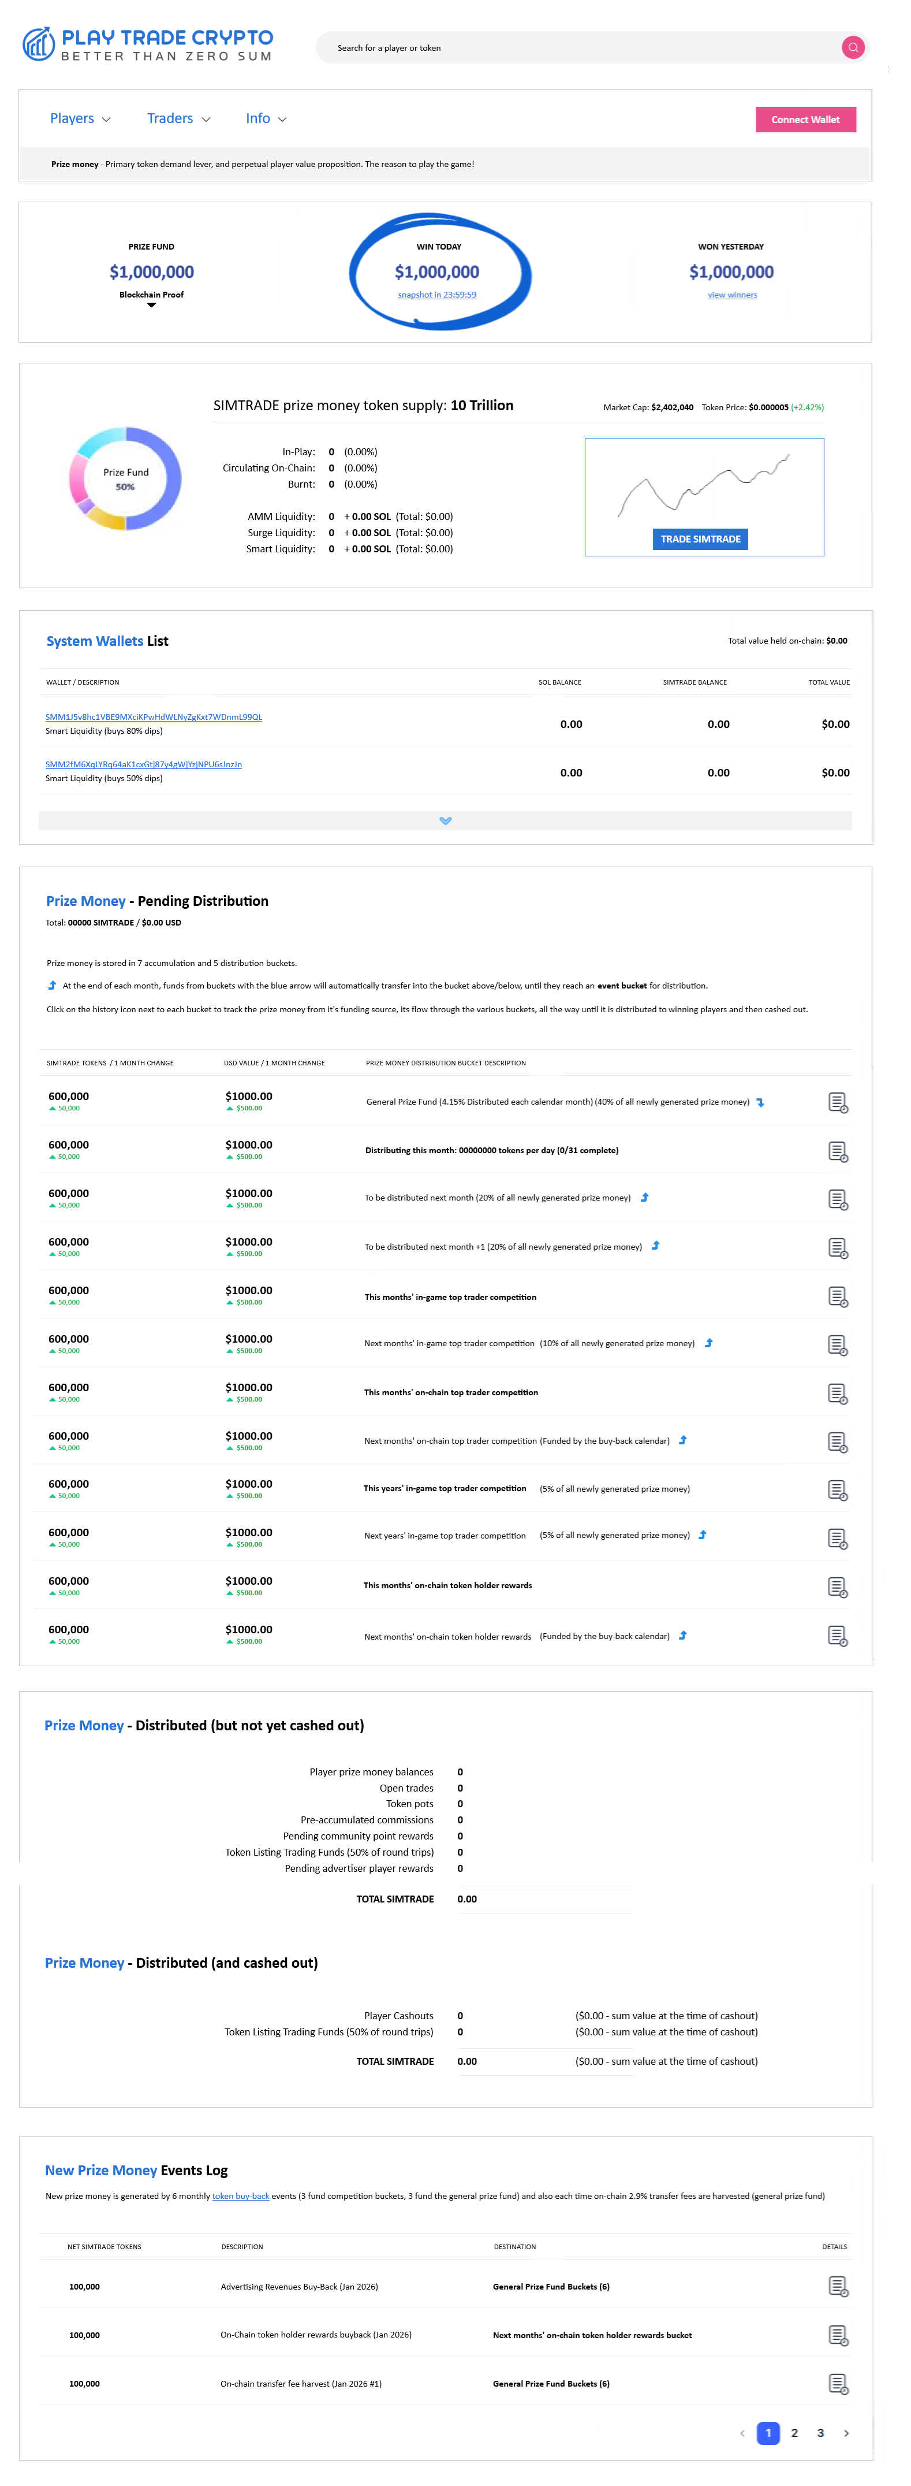Screen dimensions: 911x2486
Task: Click blue arrow beside General Prize Fund description
Action: coord(761,1102)
